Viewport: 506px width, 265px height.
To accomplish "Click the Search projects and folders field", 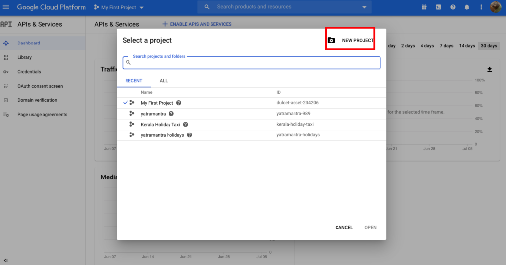I will [x=252, y=63].
